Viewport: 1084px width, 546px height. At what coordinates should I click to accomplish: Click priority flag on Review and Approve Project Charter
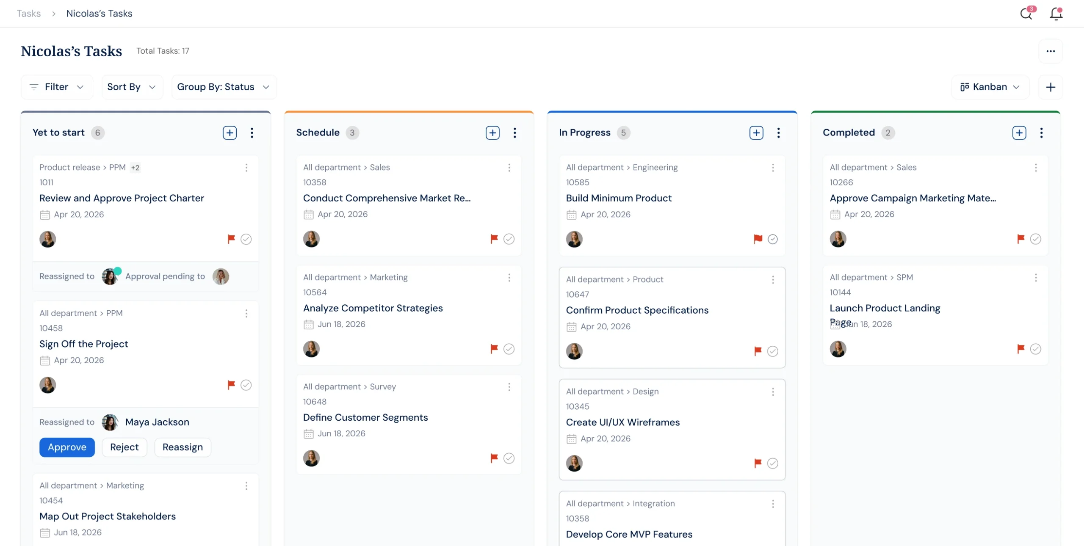(x=231, y=239)
